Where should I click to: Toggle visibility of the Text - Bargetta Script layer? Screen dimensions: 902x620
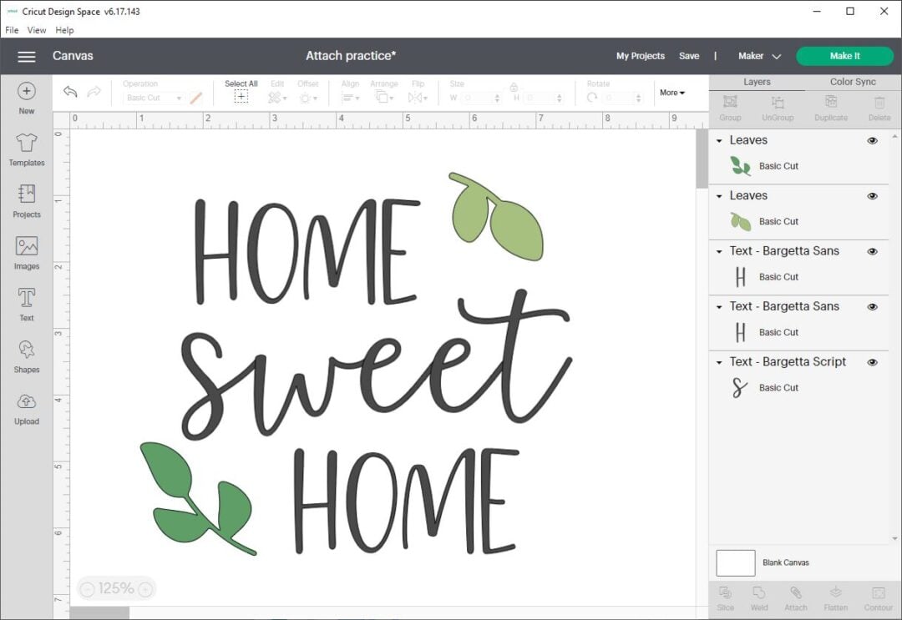(873, 361)
